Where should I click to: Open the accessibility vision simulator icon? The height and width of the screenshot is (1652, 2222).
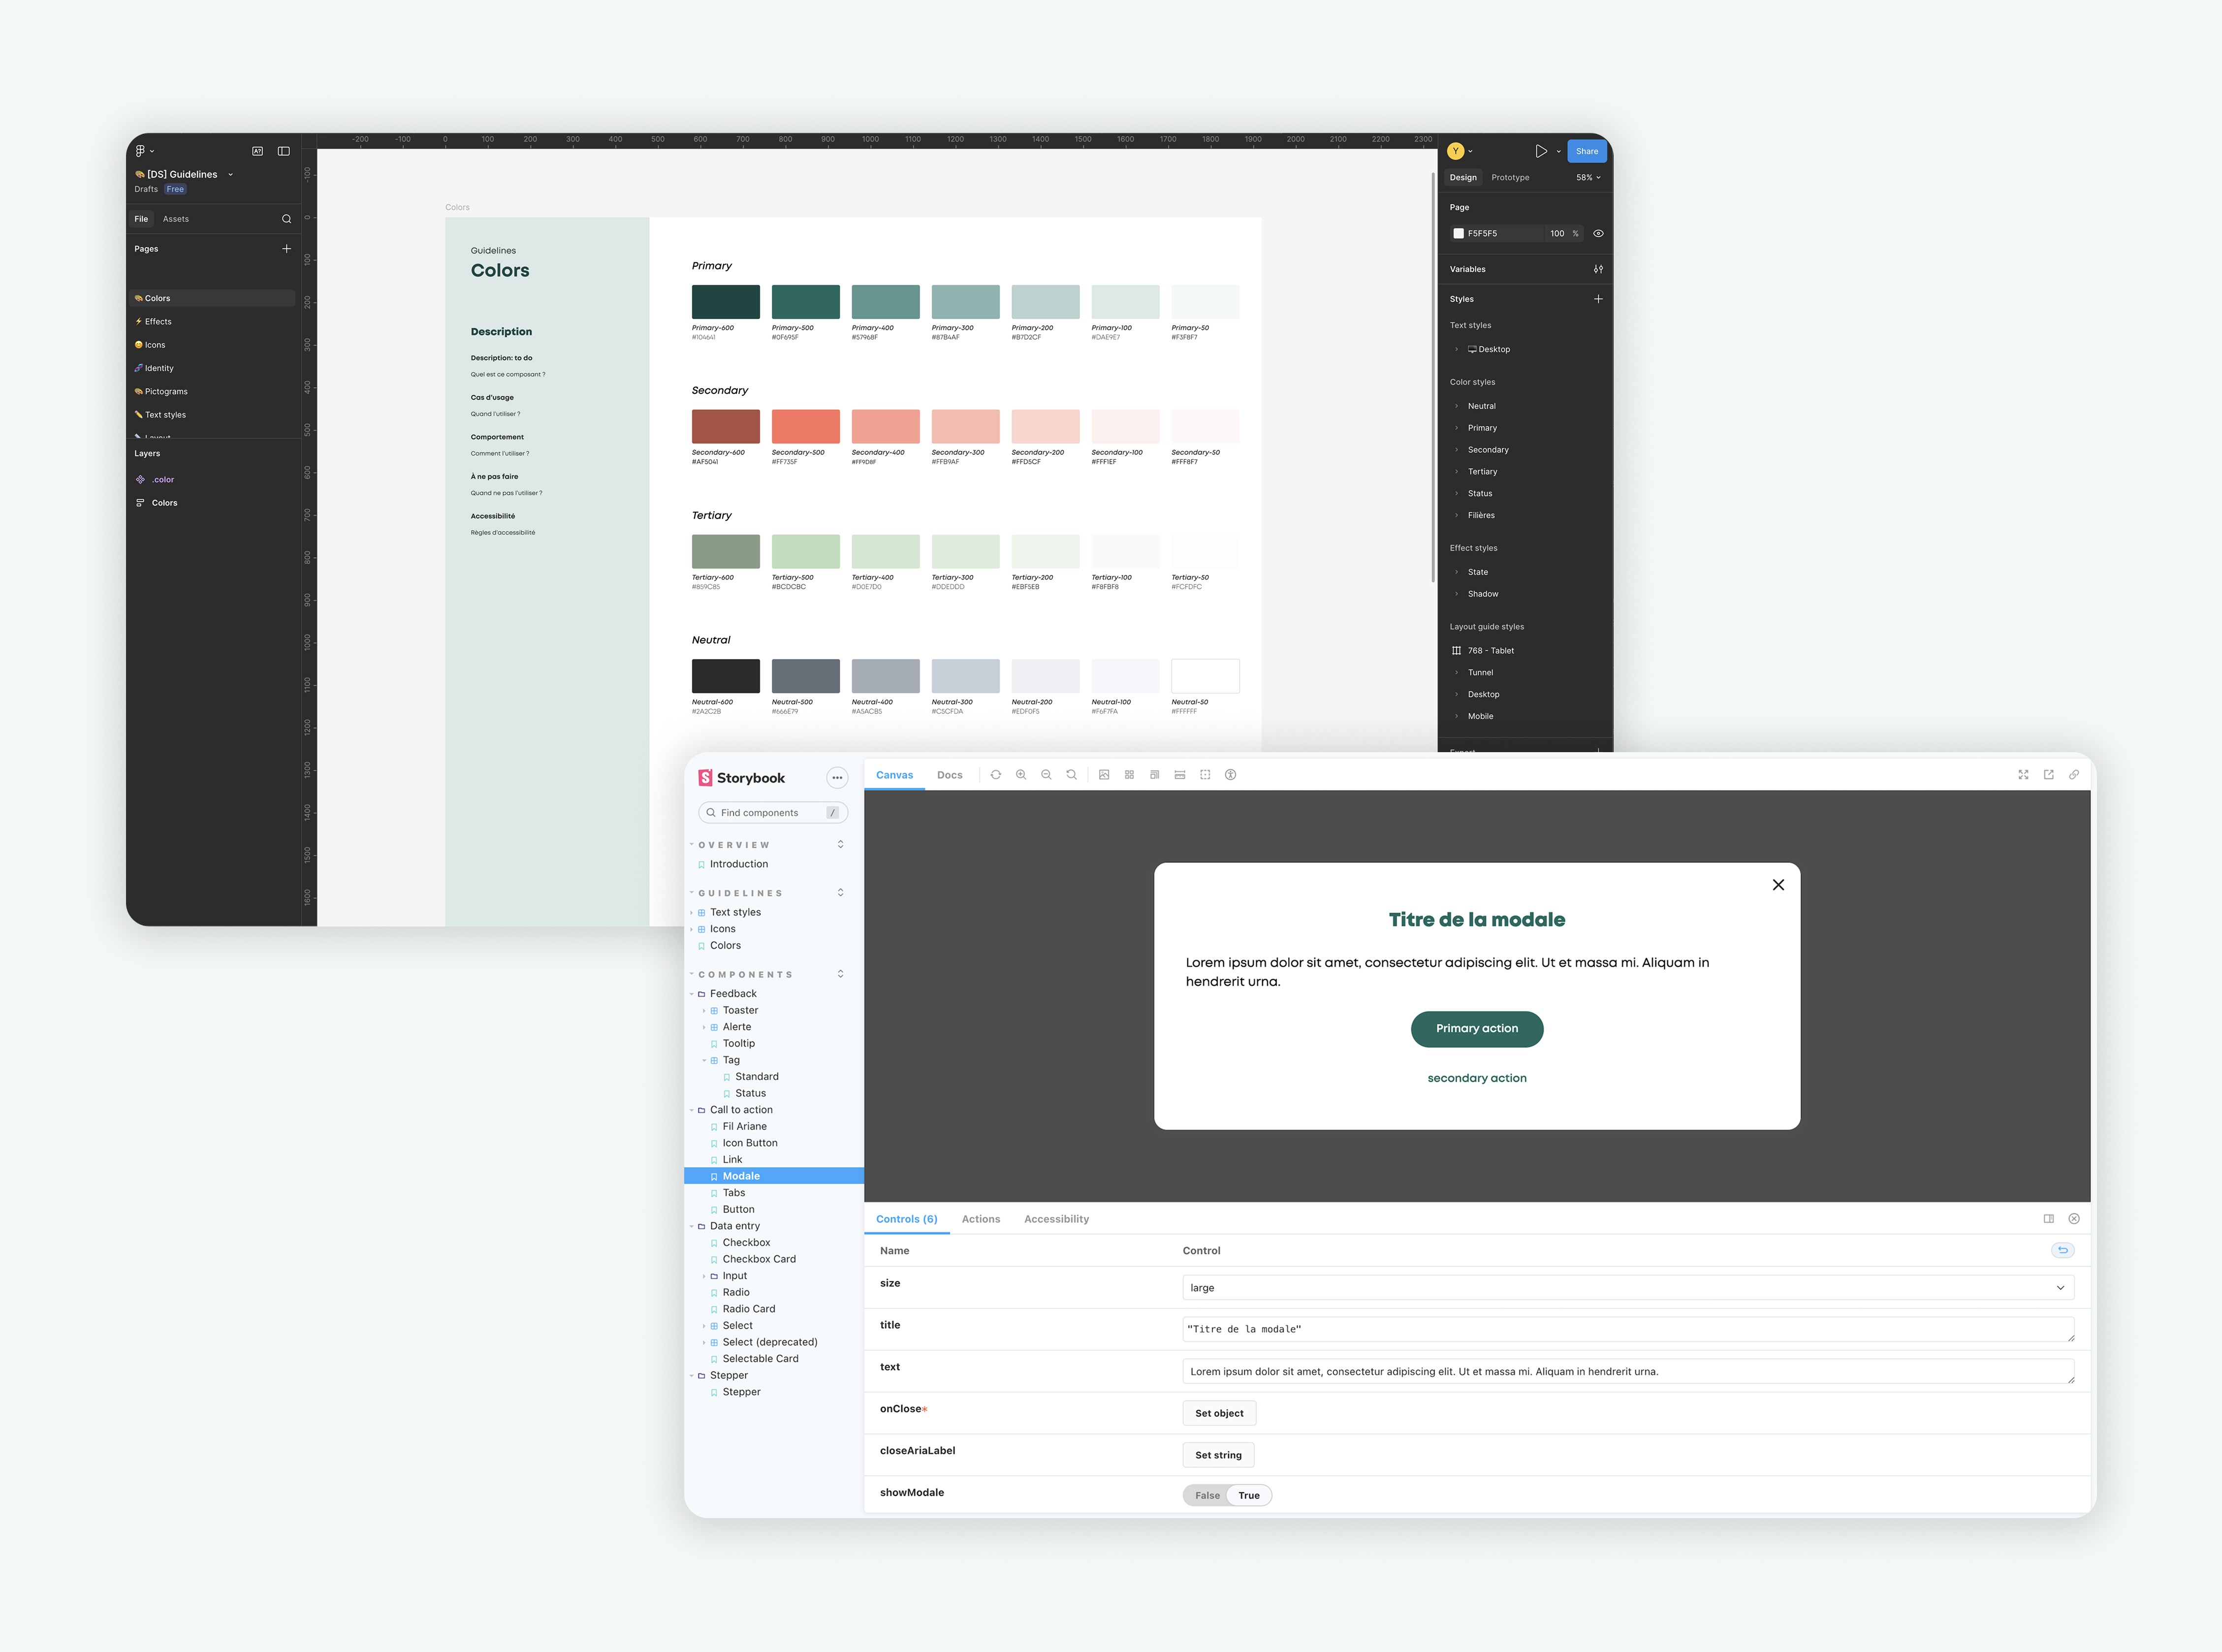(x=1230, y=775)
